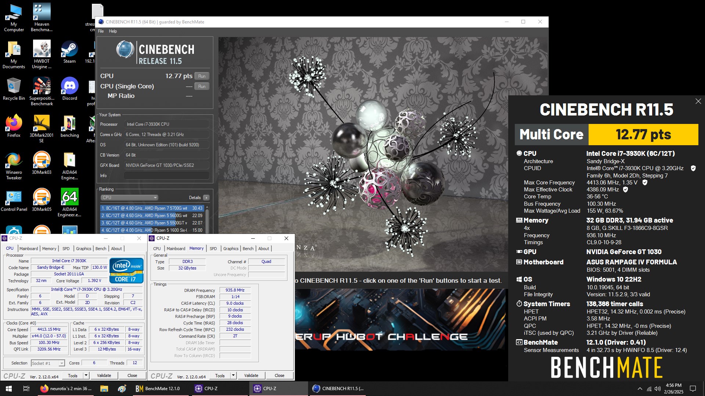Open the AIDA64 Engine folder icon
This screenshot has height=396, width=705.
69,165
